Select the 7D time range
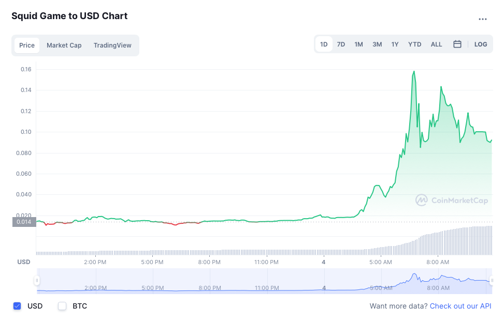Viewport: 504px width, 322px height. [341, 44]
